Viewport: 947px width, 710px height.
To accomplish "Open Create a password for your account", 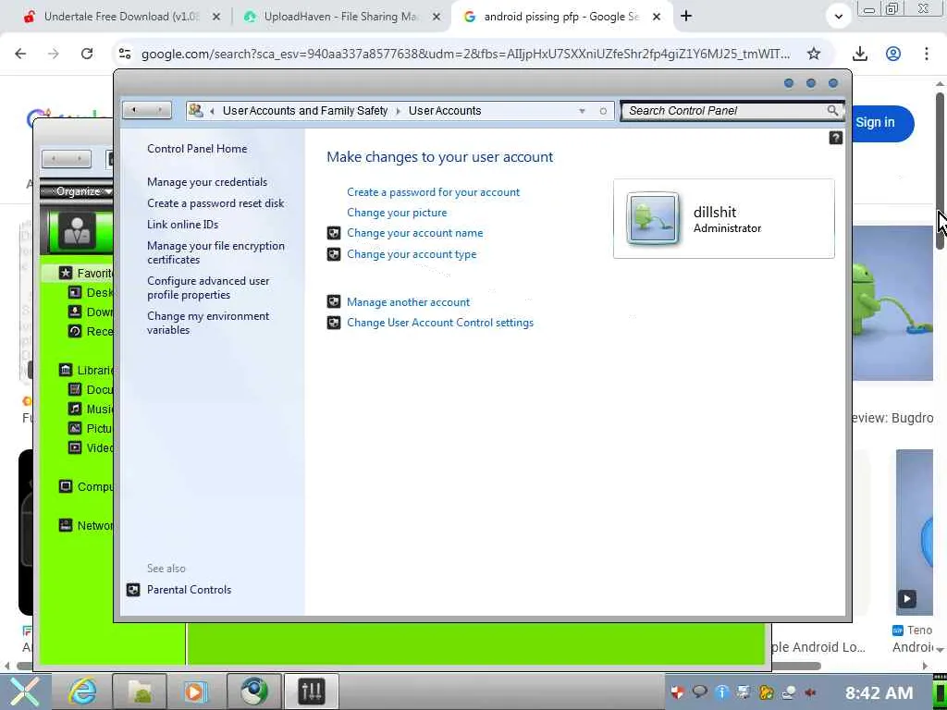I will pos(433,192).
